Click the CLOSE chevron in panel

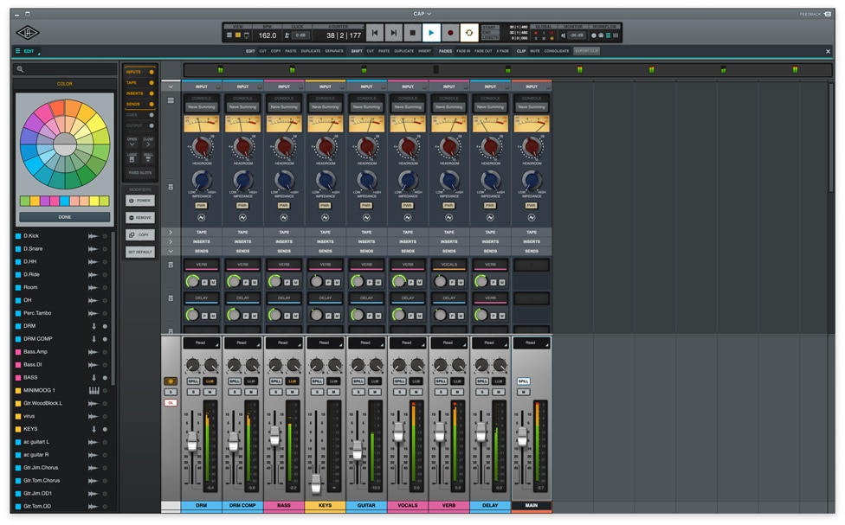tap(148, 144)
